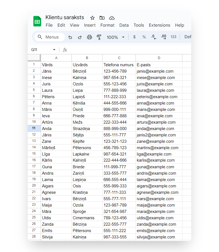The width and height of the screenshot is (219, 252).
Task: Select the E-pasts header cell
Action: coord(159,65)
